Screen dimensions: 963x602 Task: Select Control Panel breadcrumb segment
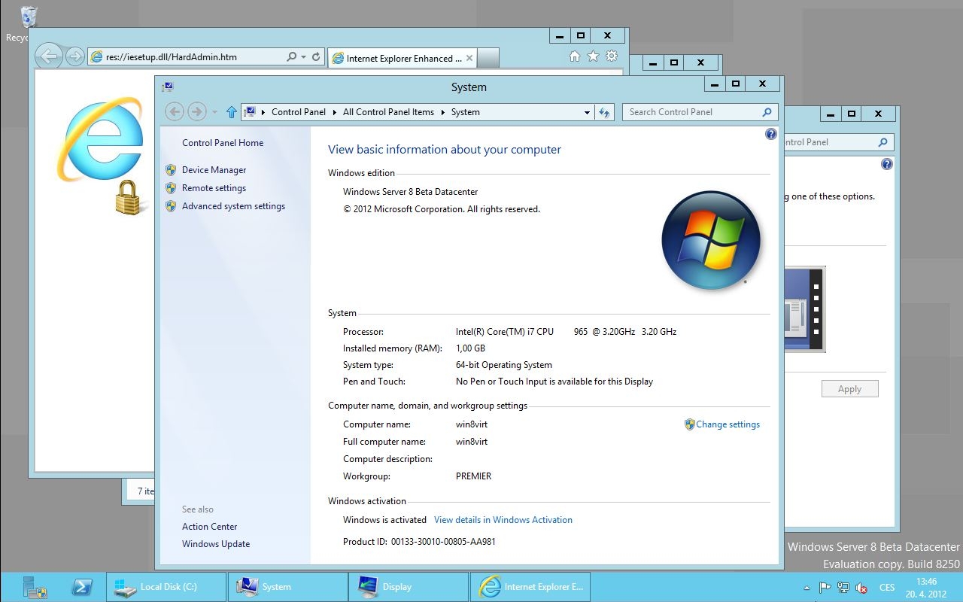pos(299,112)
